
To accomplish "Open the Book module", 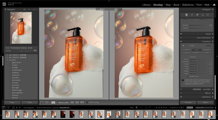I will coord(177,5).
